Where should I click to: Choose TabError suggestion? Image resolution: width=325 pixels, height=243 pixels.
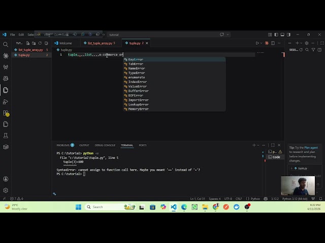(174, 64)
